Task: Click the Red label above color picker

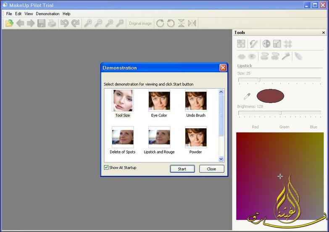Action: coord(255,127)
